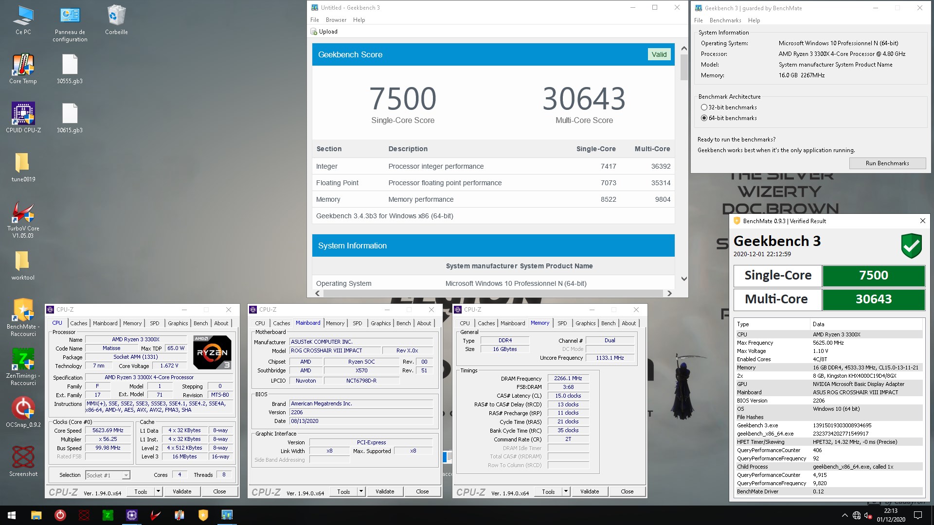Click Max Frequency row in BenchMate result
Viewport: 934px width, 525px height.
pyautogui.click(x=828, y=343)
